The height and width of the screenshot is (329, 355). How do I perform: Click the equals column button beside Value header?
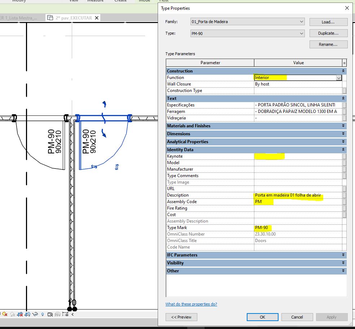(x=345, y=63)
